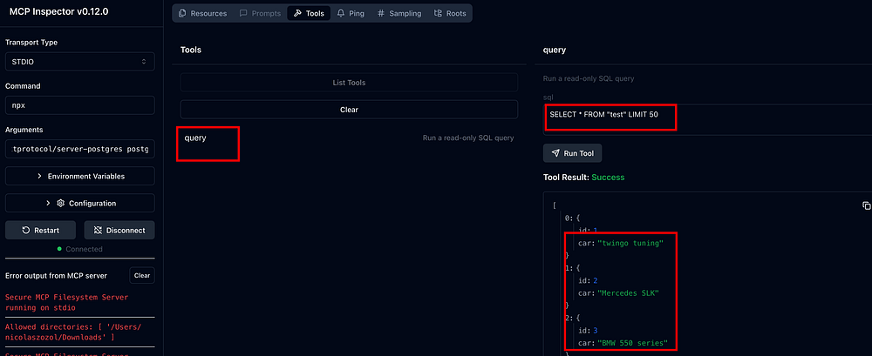Click the Ping tab bell icon
The image size is (872, 356).
(341, 13)
